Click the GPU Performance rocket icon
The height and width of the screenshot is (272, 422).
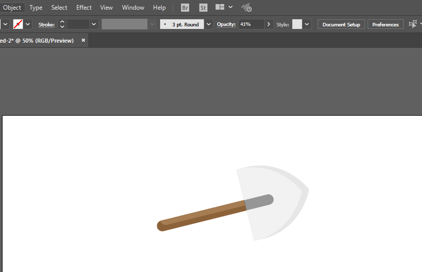point(247,8)
